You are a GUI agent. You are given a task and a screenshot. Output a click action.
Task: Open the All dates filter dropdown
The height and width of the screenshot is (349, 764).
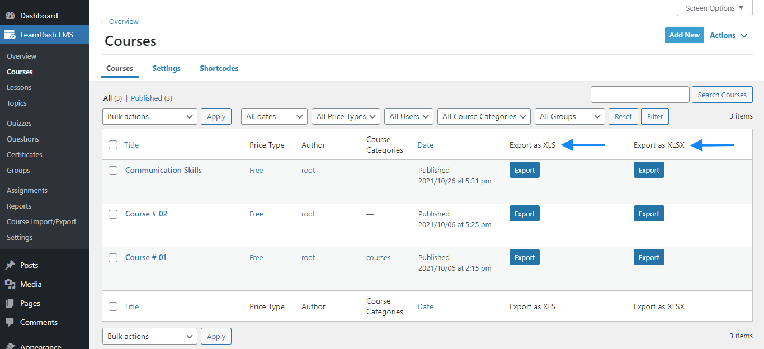click(x=274, y=116)
